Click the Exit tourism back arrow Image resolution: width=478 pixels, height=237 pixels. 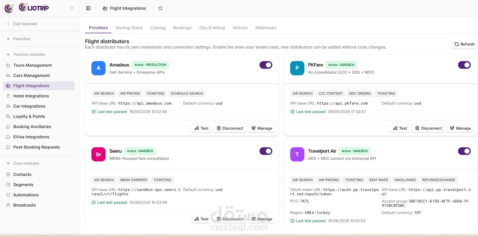pyautogui.click(x=8, y=24)
